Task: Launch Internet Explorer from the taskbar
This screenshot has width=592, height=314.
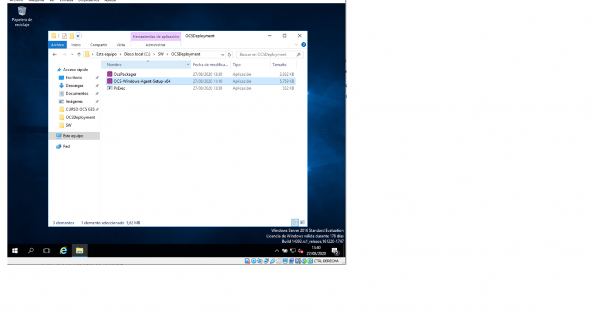Action: 64,250
